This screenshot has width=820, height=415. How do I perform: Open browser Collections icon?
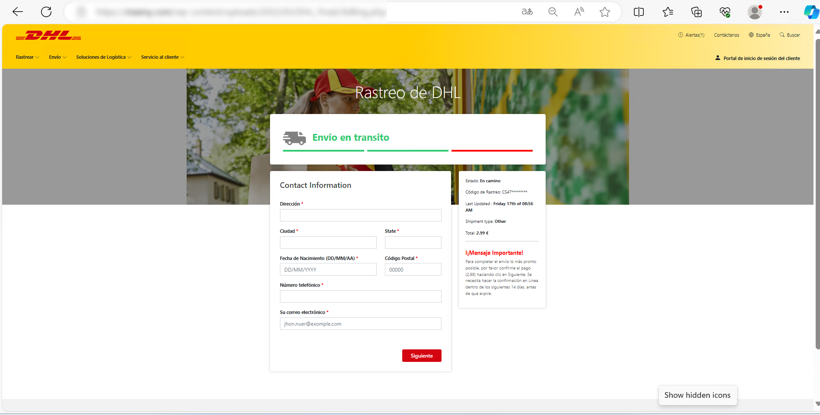tap(696, 12)
